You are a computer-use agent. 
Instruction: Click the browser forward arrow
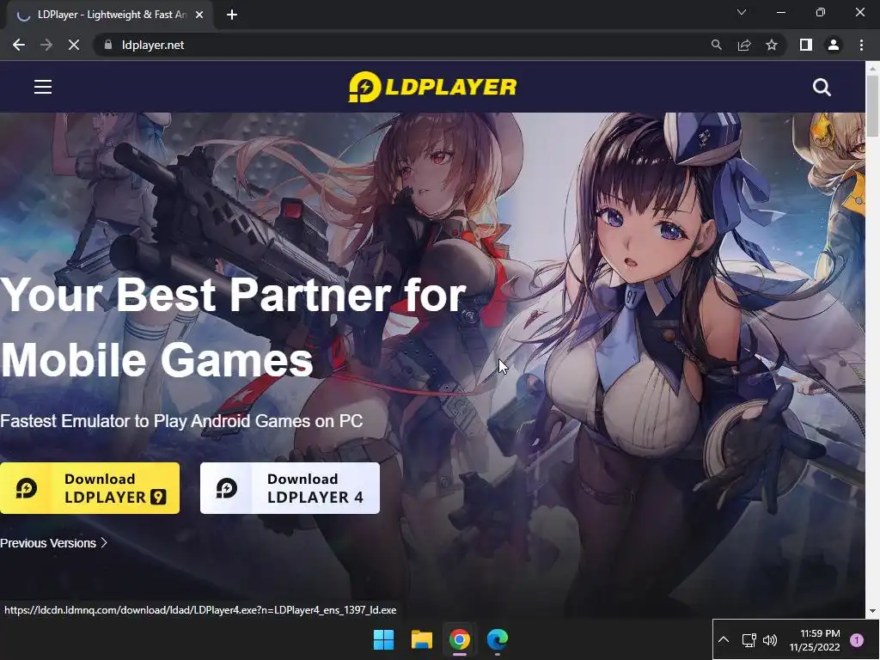[46, 45]
